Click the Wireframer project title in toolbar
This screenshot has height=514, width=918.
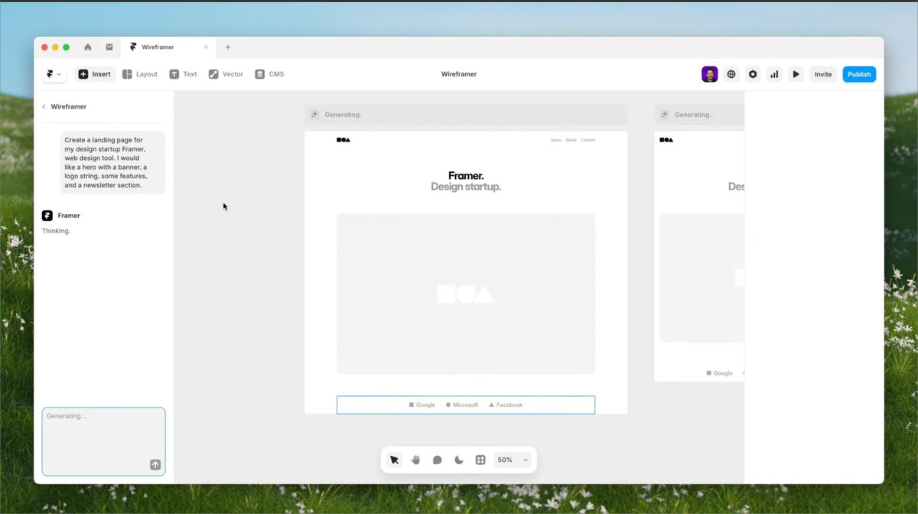459,74
